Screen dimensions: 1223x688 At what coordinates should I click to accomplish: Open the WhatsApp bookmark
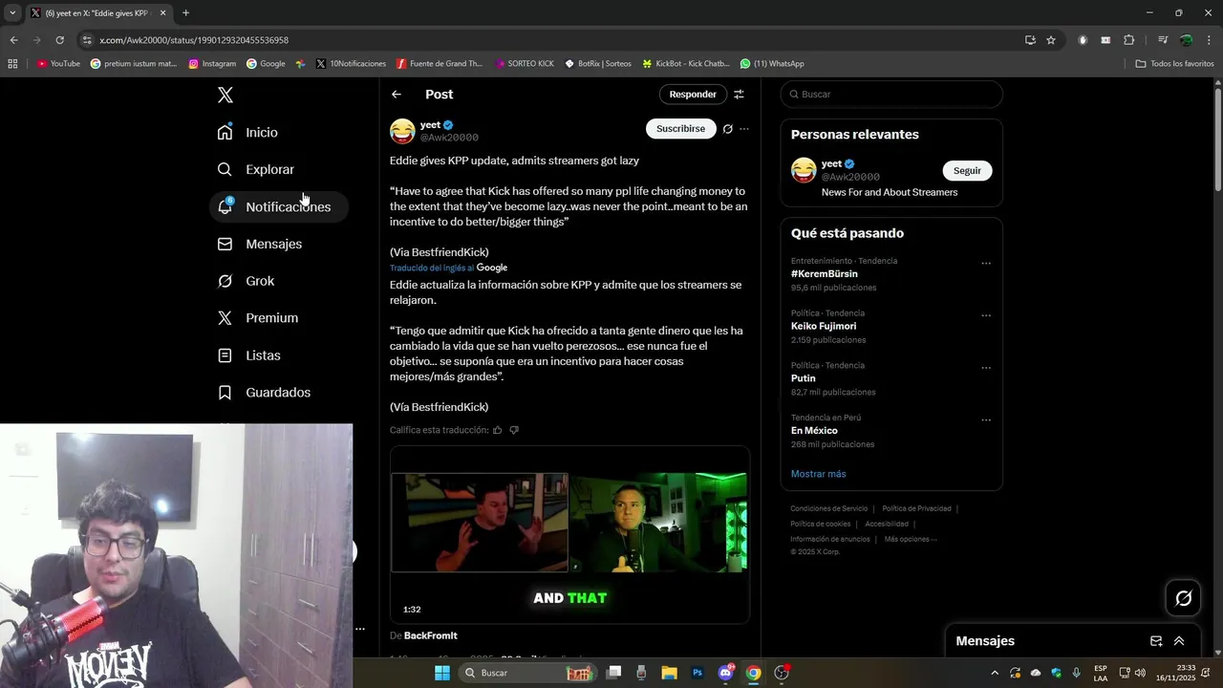pos(772,64)
